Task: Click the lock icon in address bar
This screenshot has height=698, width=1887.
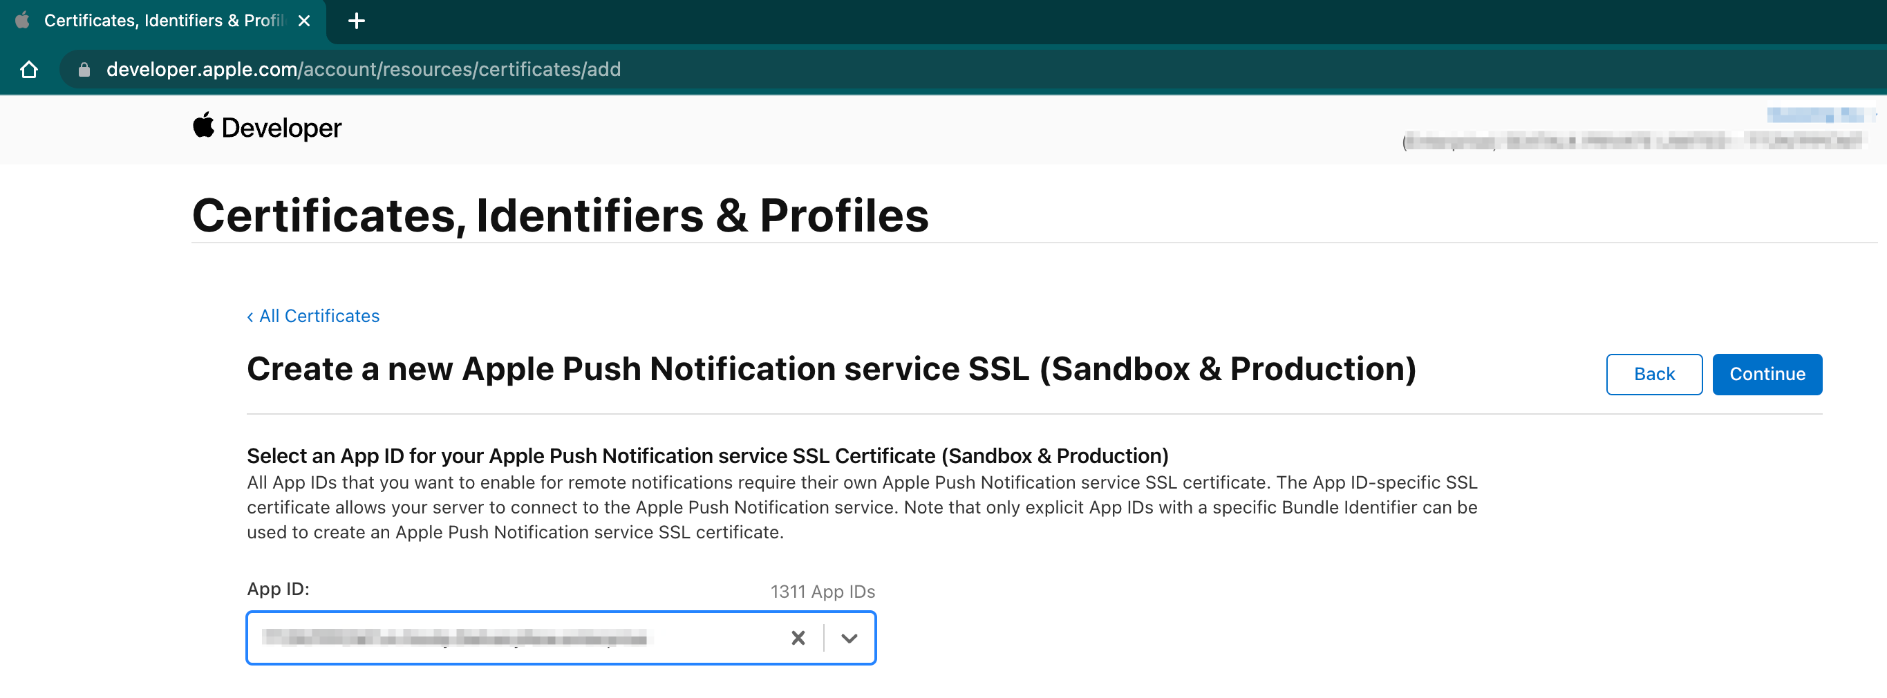Action: [x=84, y=70]
